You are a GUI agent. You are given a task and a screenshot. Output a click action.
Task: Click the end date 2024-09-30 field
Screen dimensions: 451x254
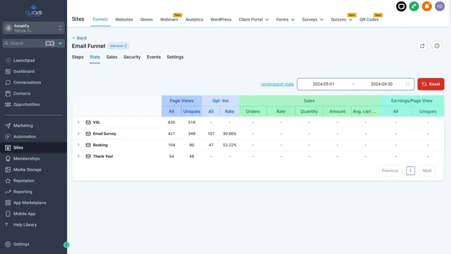(x=381, y=84)
